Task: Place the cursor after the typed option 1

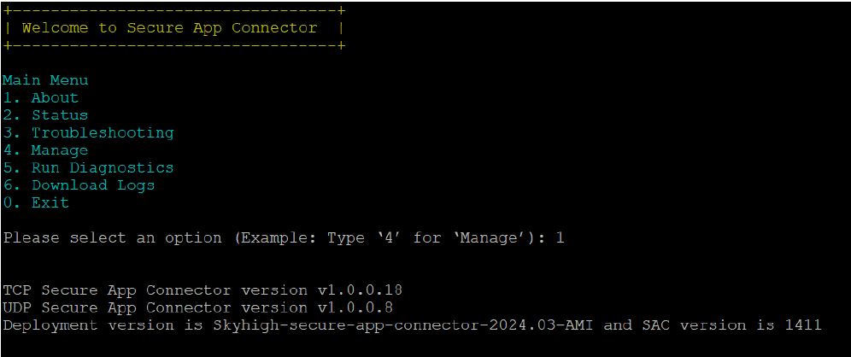Action: click(x=566, y=237)
